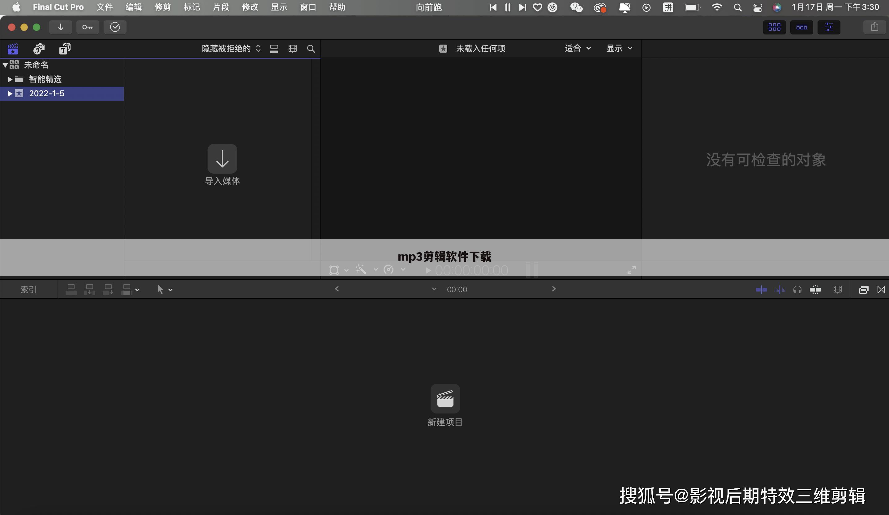Click the Siri icon in menu bar
The height and width of the screenshot is (515, 889).
[777, 7]
